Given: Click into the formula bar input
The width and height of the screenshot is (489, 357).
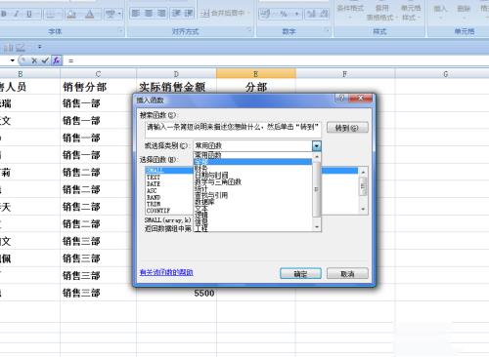Looking at the screenshot, I should point(277,60).
